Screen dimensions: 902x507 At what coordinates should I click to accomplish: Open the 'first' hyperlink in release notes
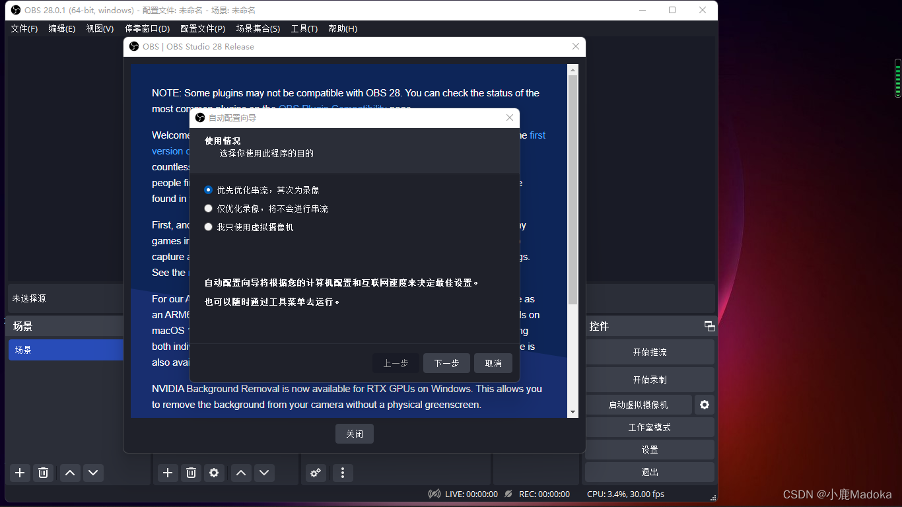[538, 135]
